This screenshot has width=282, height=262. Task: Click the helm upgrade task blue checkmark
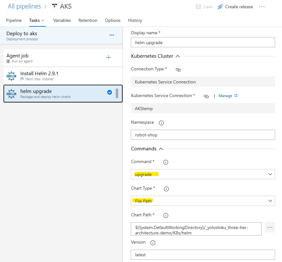click(x=110, y=92)
